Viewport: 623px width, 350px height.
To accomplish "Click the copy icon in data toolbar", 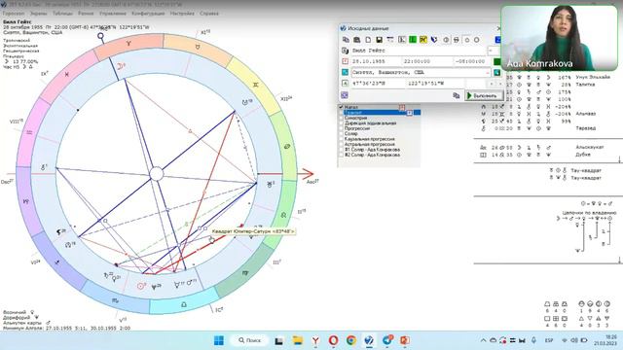I will click(346, 40).
